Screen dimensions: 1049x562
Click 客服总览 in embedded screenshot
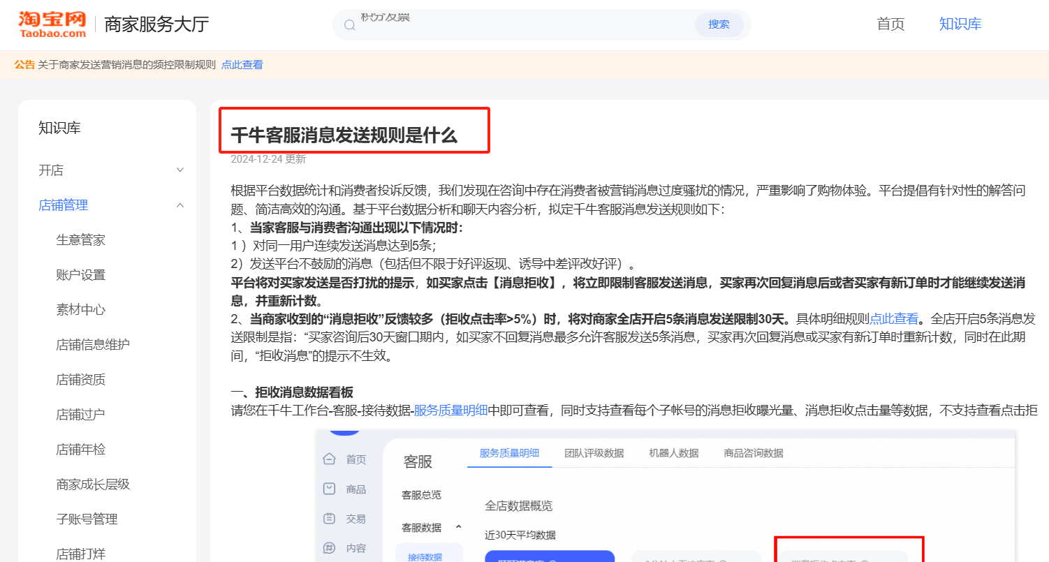pos(421,495)
